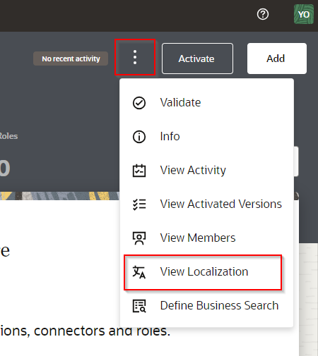This screenshot has height=356, width=318.
Task: Click the View Localization translate icon
Action: [x=139, y=272]
